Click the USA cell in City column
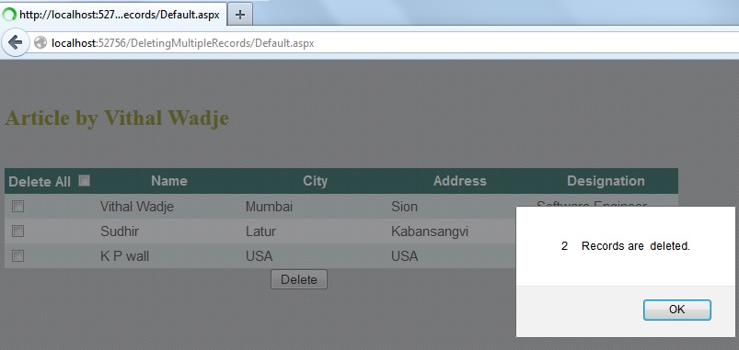 click(259, 256)
